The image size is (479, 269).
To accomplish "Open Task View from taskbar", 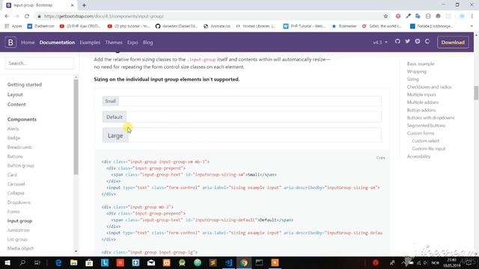I will point(37,262).
